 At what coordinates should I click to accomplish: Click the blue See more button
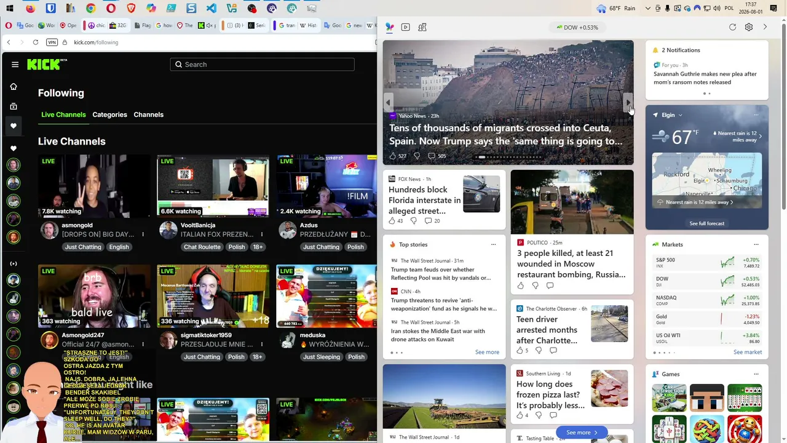click(x=582, y=433)
